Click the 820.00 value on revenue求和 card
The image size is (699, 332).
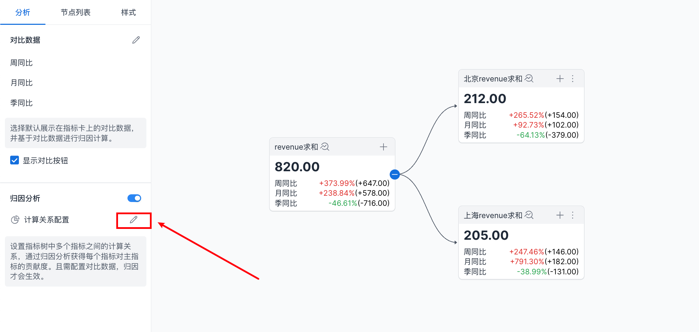click(297, 167)
